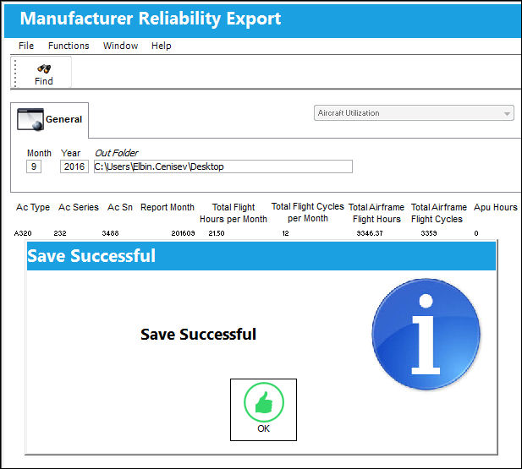
Task: Click the Year label
Action: click(70, 153)
